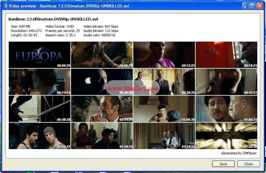Click the 'Length: 01:36:43' text
This screenshot has width=266, height=173.
[24, 35]
